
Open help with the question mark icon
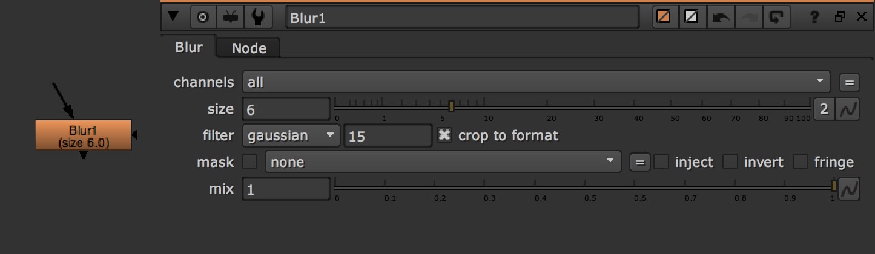point(815,18)
